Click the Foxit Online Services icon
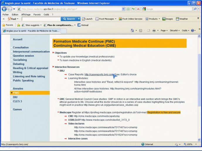The height and width of the screenshot is (151, 202). (x=131, y=19)
